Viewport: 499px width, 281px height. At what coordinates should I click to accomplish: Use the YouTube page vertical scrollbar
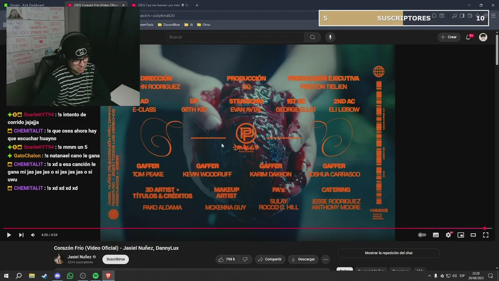point(497,50)
